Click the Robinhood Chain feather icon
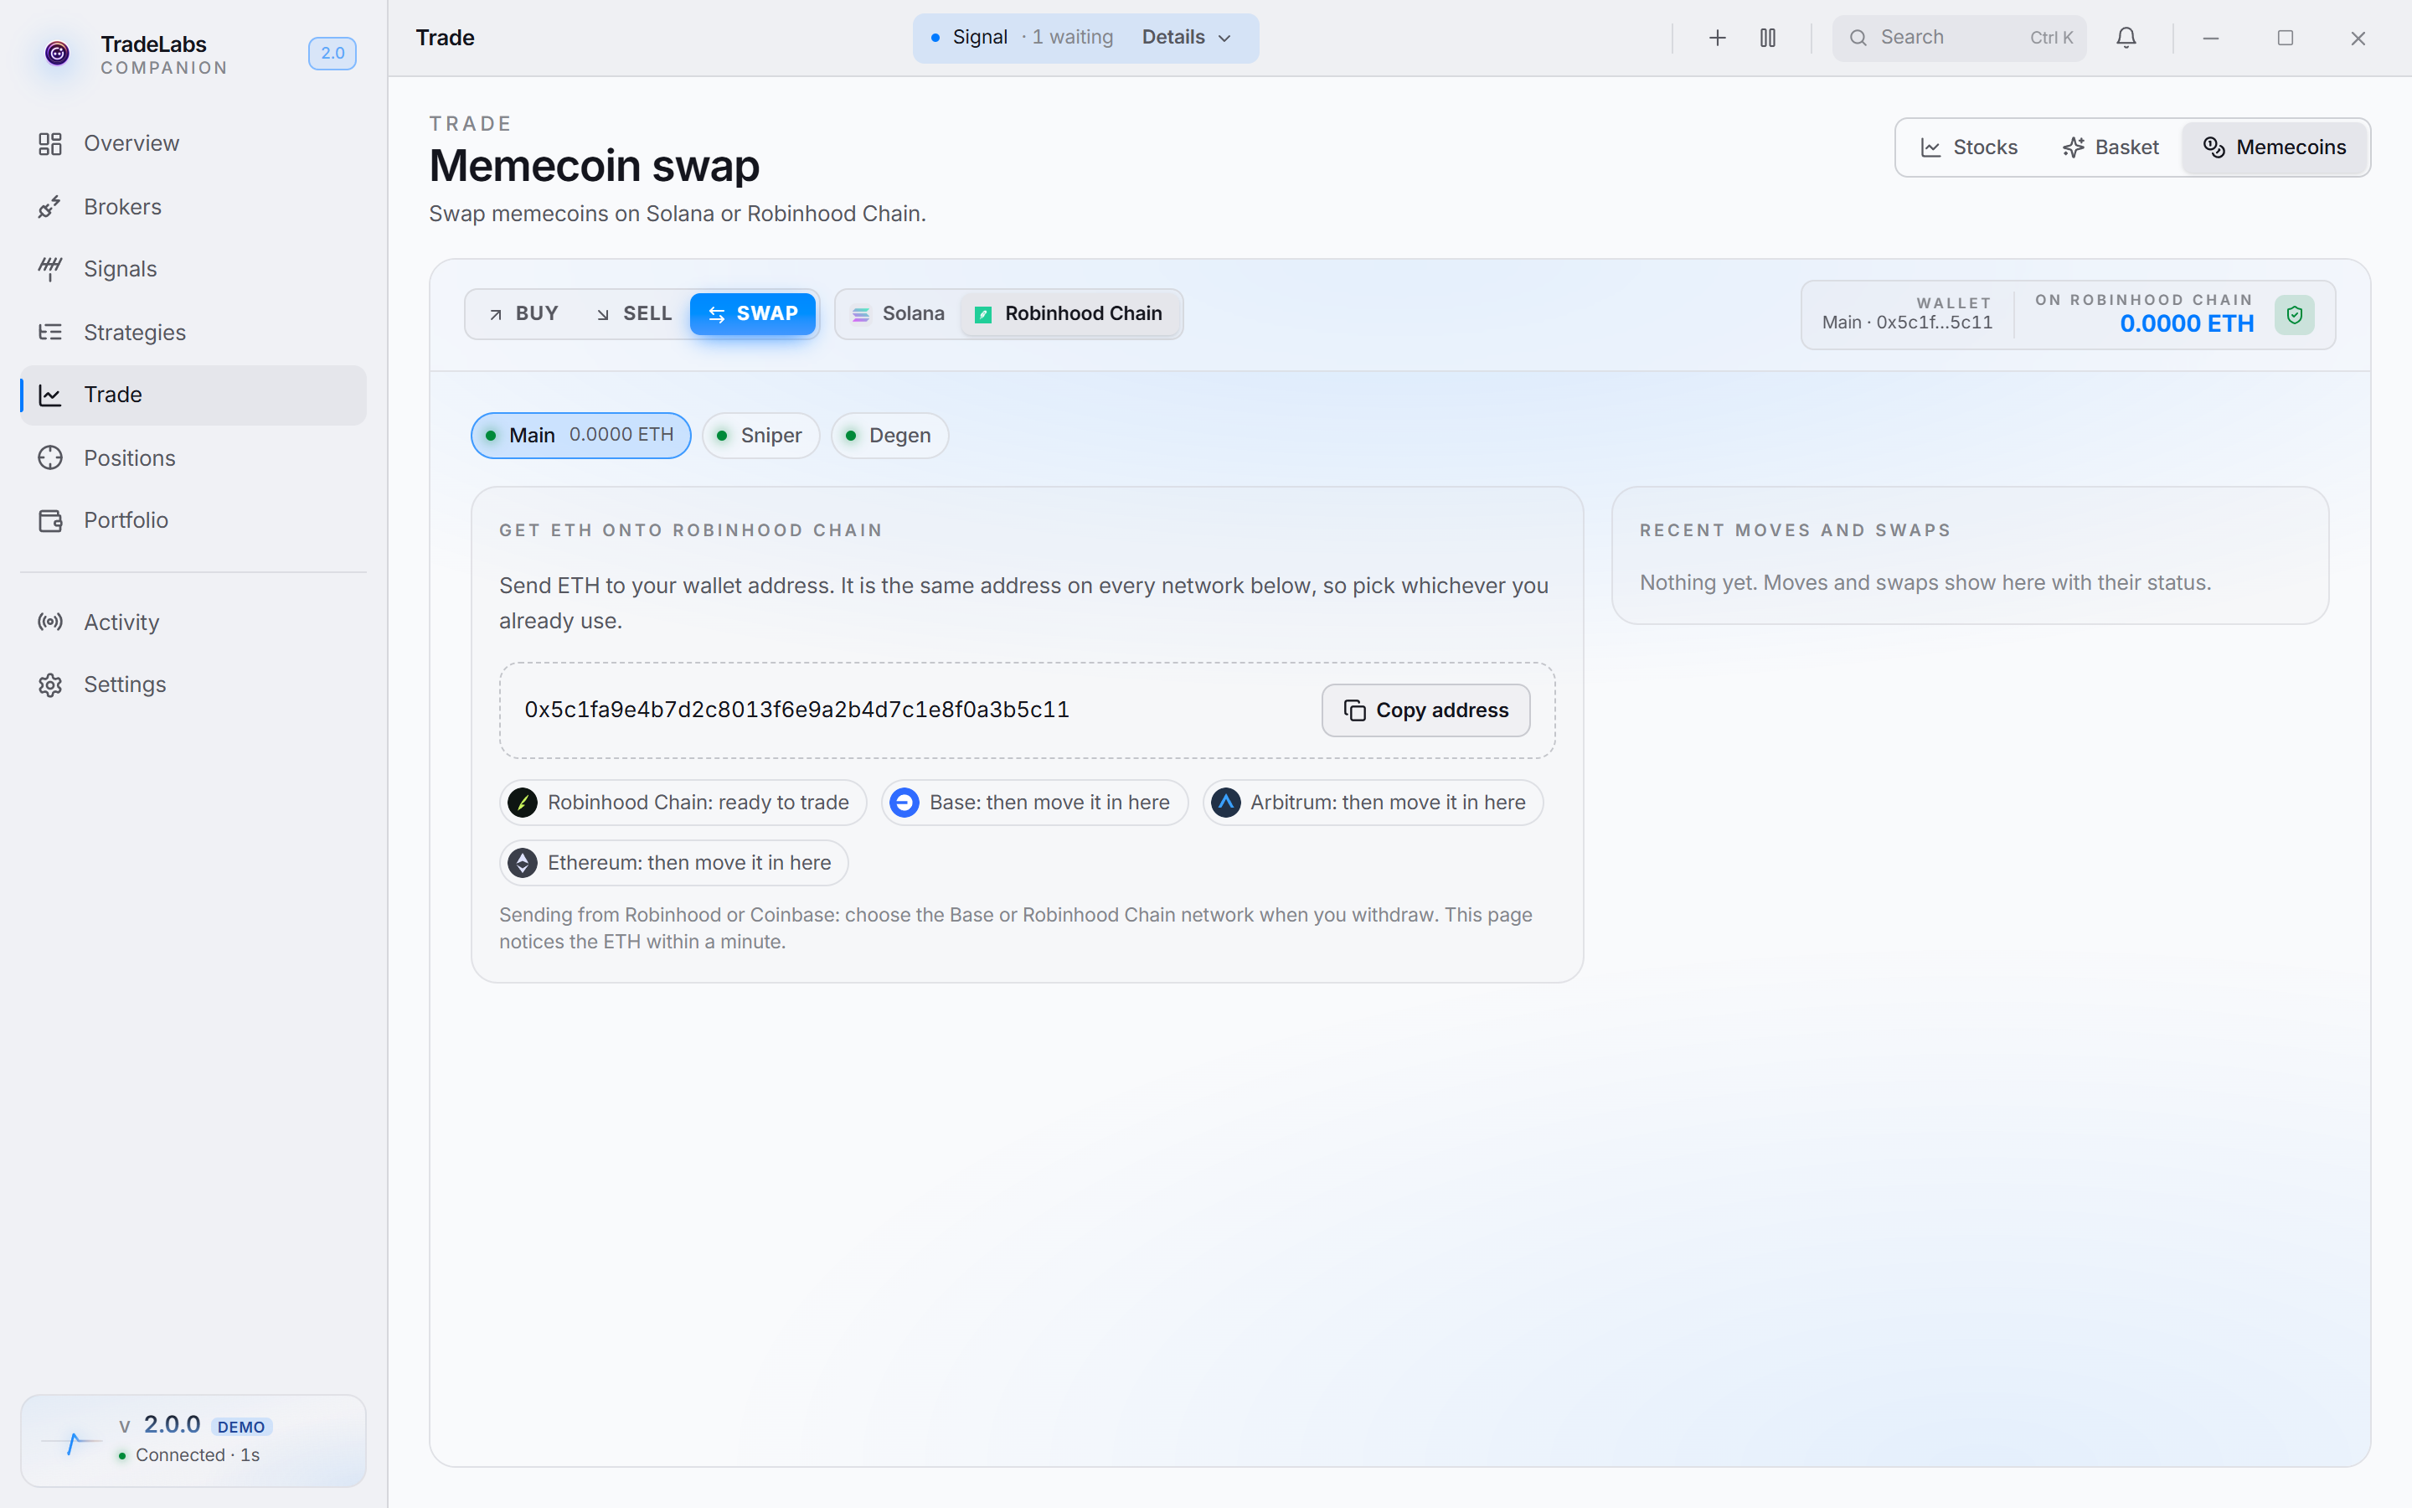Viewport: 2412px width, 1508px height. [x=523, y=803]
